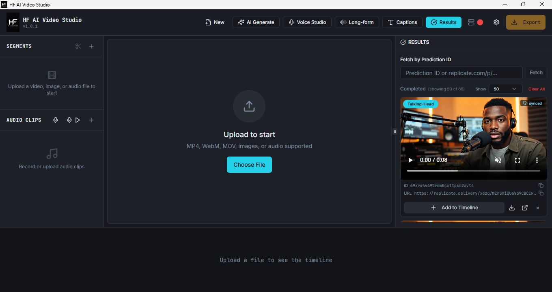Click the Export button
This screenshot has height=292, width=552.
tap(526, 22)
